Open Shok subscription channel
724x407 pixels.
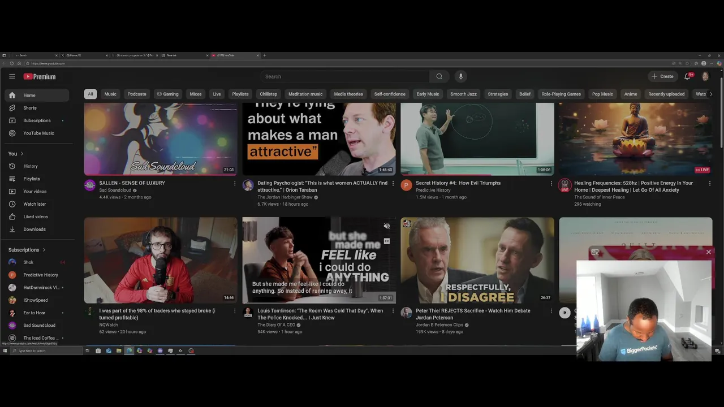(x=37, y=262)
